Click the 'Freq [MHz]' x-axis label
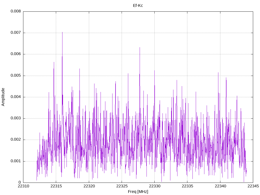 138,192
